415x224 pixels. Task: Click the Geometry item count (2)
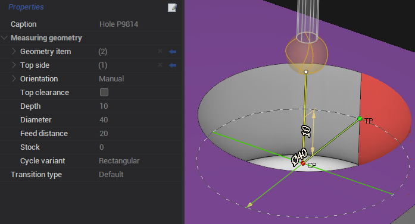pos(102,52)
